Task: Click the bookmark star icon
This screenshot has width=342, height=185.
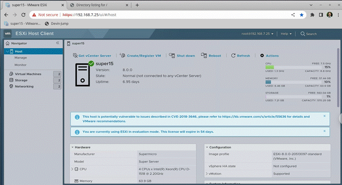Action: click(x=302, y=15)
